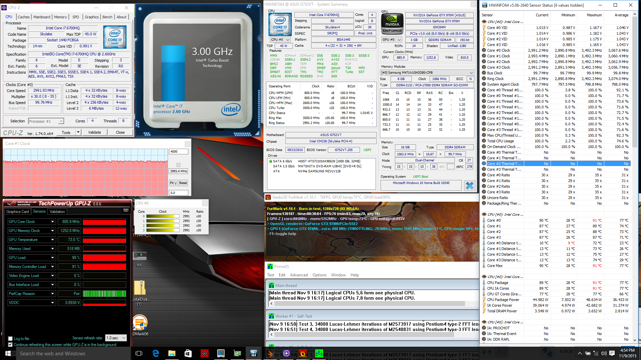Open the CPU #0 dropdown in HWiNFO summary
The height and width of the screenshot is (360, 641).
click(280, 39)
